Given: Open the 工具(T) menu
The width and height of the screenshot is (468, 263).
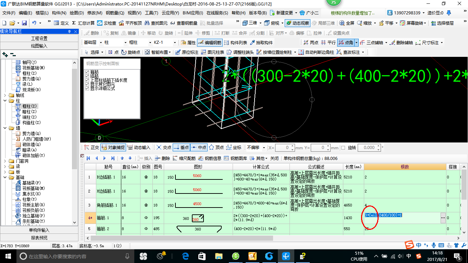Looking at the screenshot, I should [152, 13].
